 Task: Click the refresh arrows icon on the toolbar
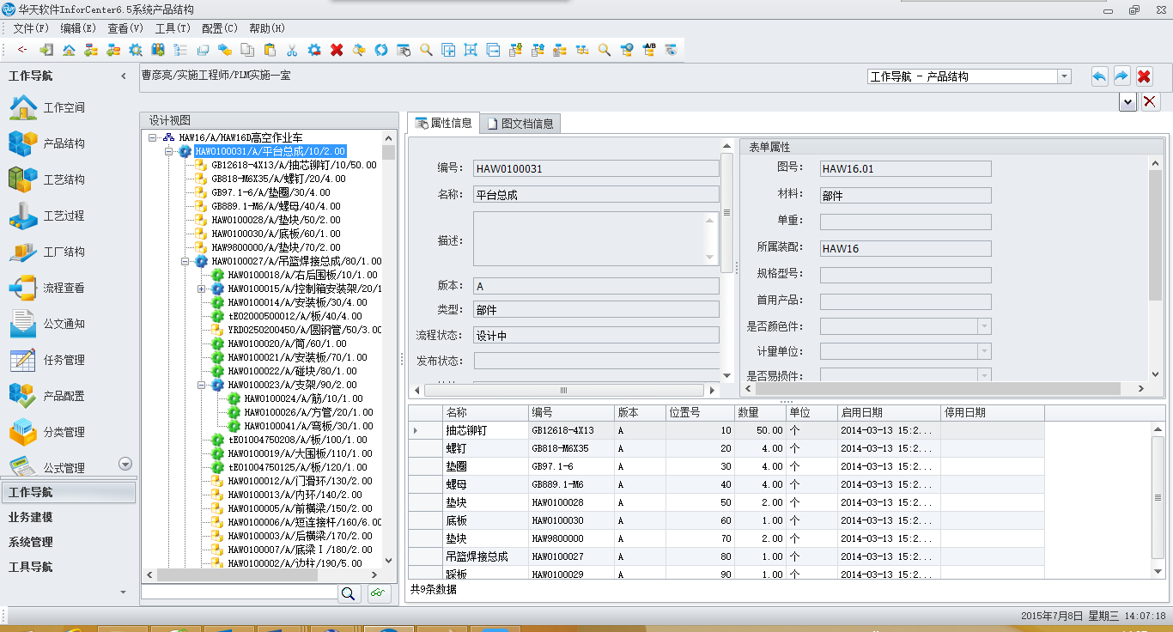point(380,50)
